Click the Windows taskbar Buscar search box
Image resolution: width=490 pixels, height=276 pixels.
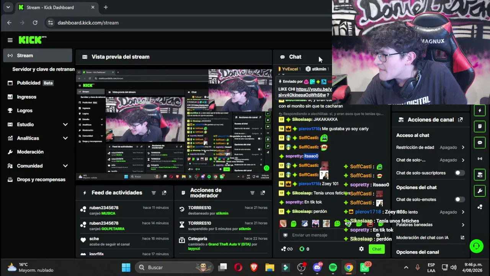[174, 267]
